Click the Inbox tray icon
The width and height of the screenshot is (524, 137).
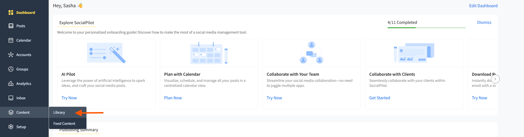coord(11,98)
